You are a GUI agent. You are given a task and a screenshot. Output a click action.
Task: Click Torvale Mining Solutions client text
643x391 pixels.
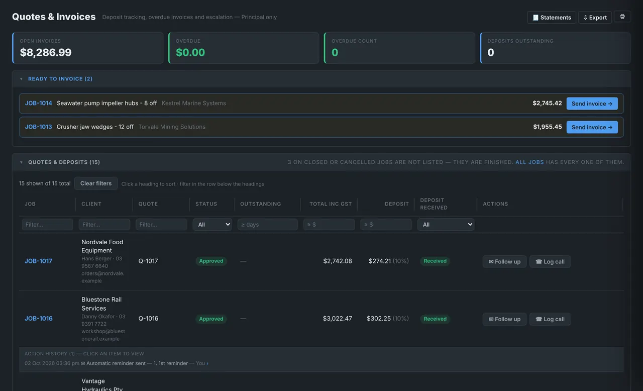[172, 127]
